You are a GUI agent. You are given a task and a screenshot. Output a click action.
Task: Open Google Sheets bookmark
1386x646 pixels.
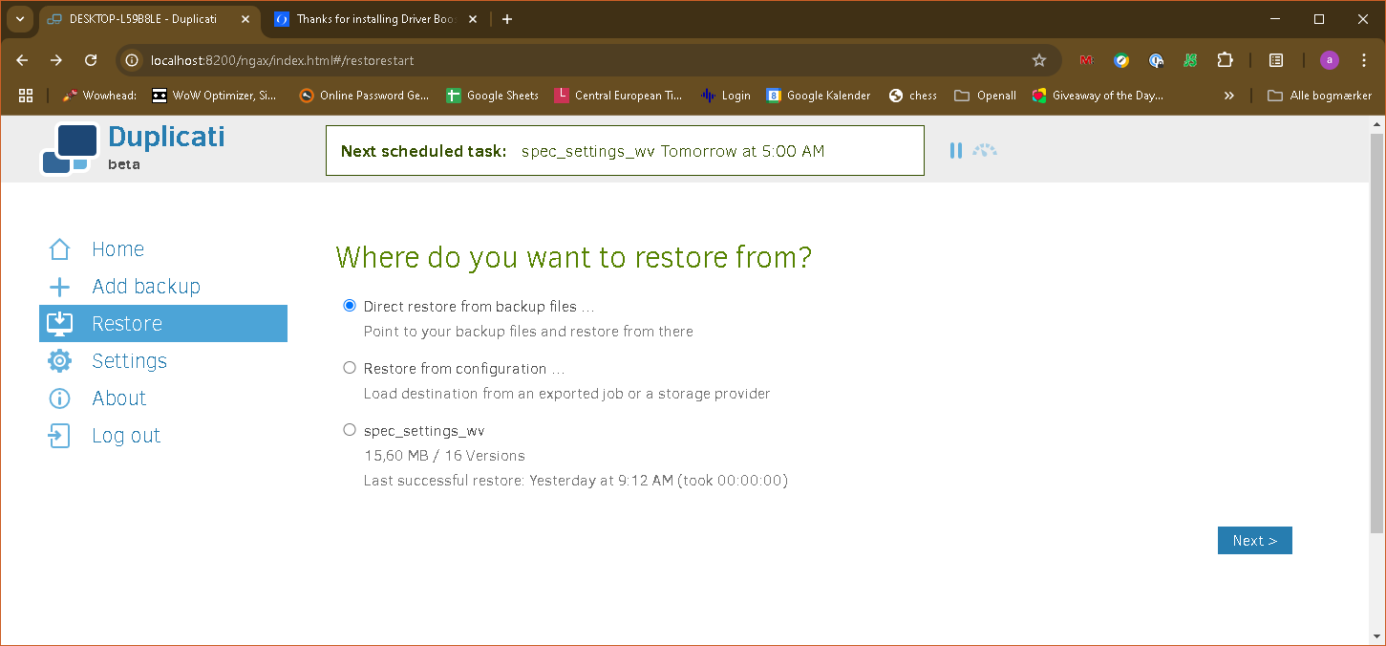pyautogui.click(x=493, y=96)
